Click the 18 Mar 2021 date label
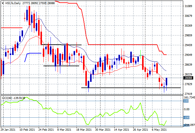The height and width of the screenshot is (133, 195). click(x=84, y=130)
